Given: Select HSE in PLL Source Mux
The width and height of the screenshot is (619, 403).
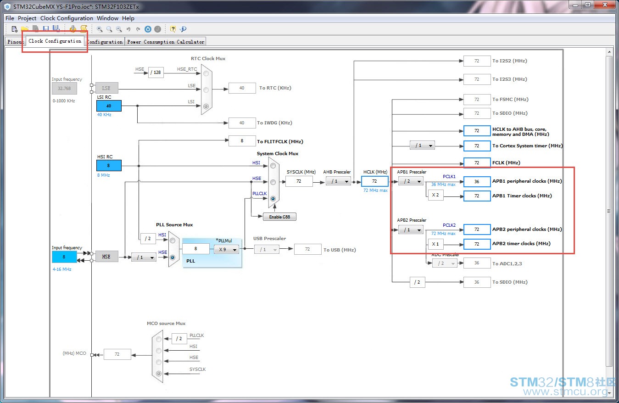Looking at the screenshot, I should (173, 257).
